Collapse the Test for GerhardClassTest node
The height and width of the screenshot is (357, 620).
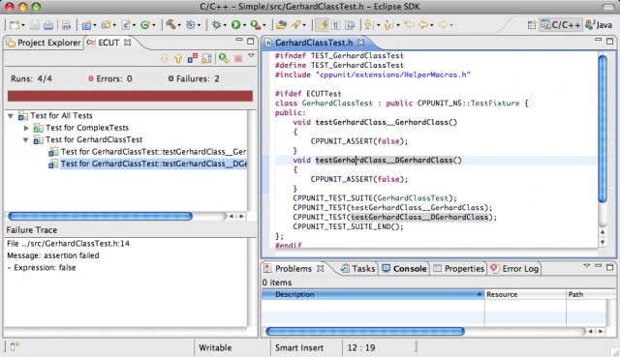pos(26,139)
